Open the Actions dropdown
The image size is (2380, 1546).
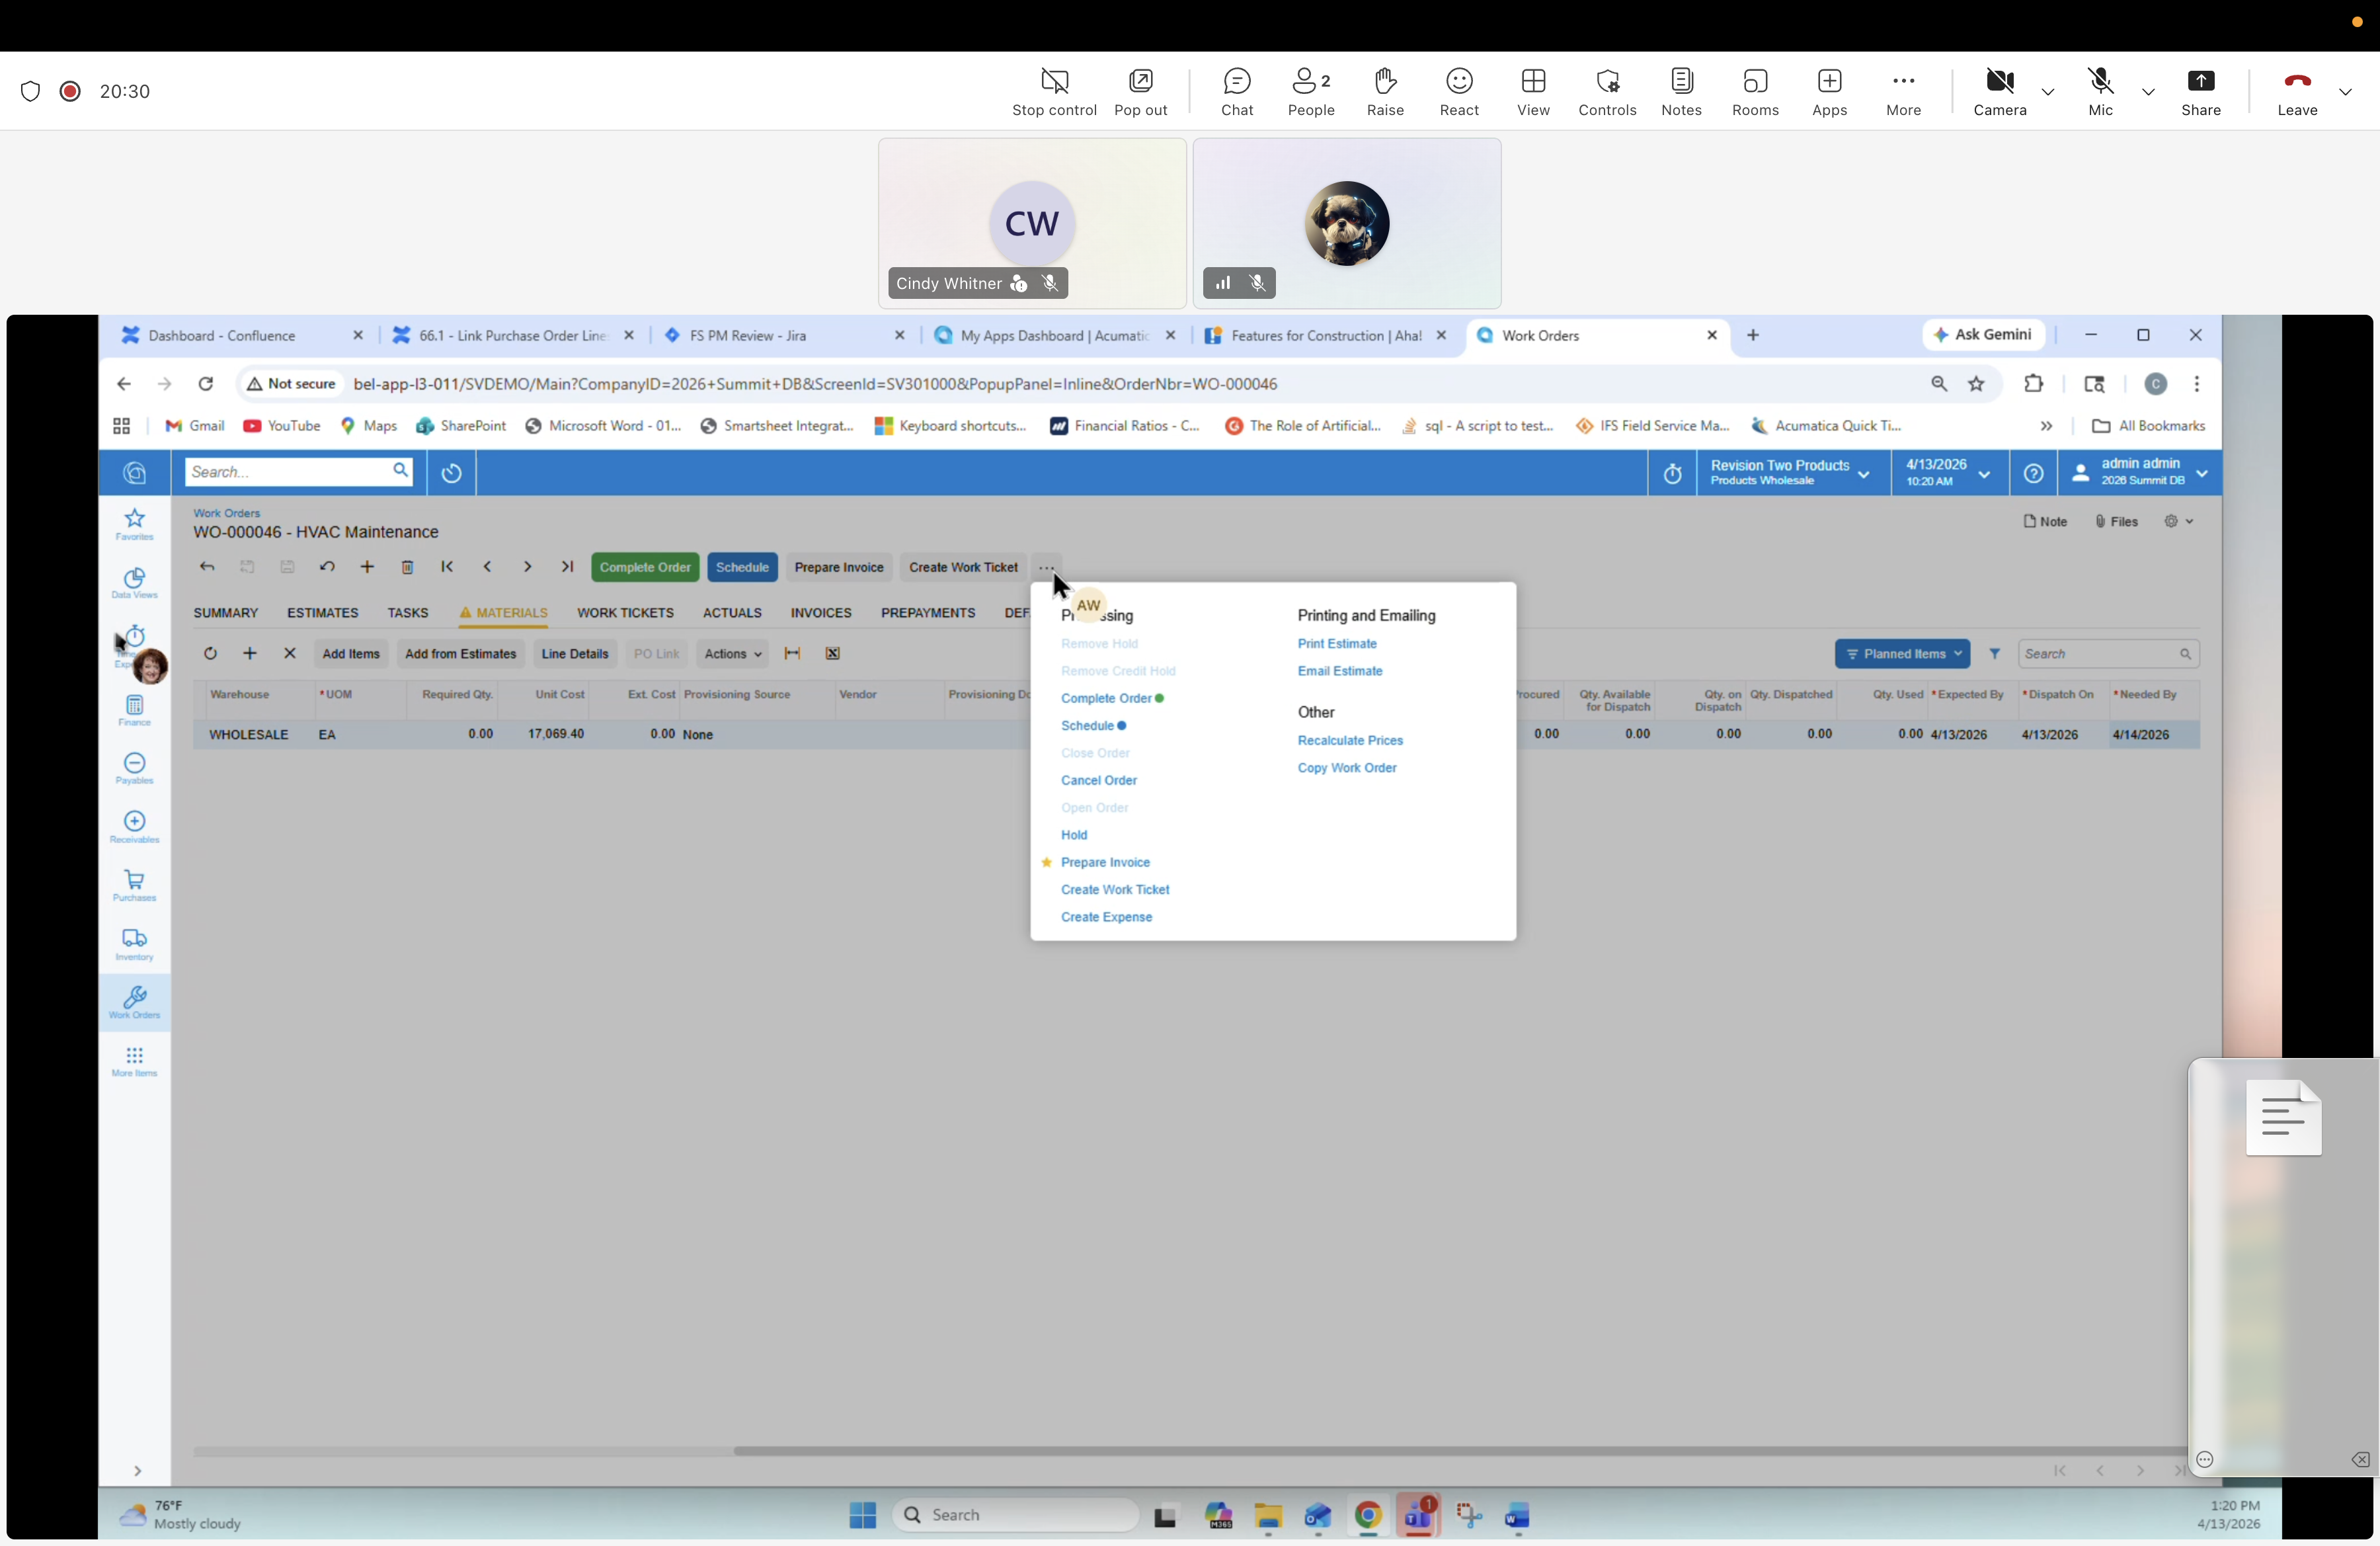coord(732,653)
